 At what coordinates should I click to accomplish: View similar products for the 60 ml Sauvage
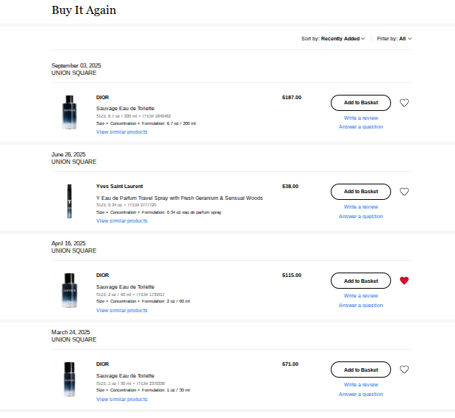coord(121,310)
